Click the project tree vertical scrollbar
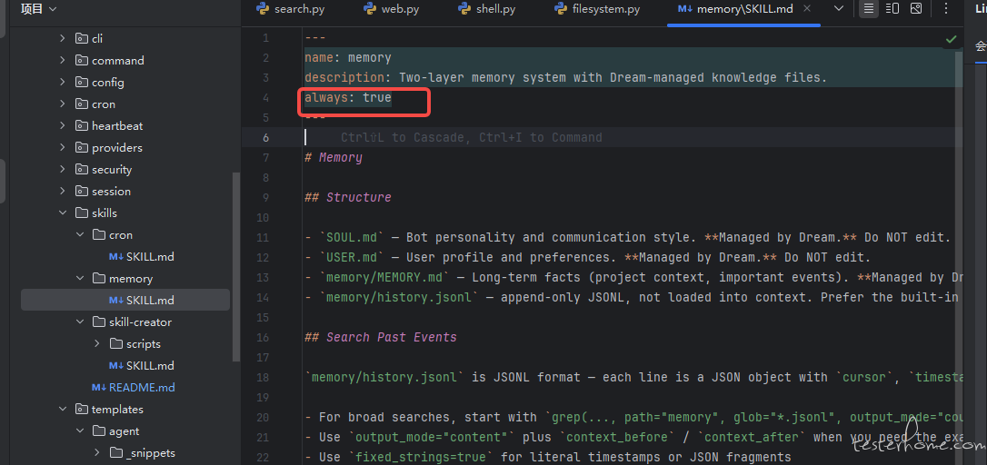This screenshot has width=987, height=465. (x=236, y=263)
